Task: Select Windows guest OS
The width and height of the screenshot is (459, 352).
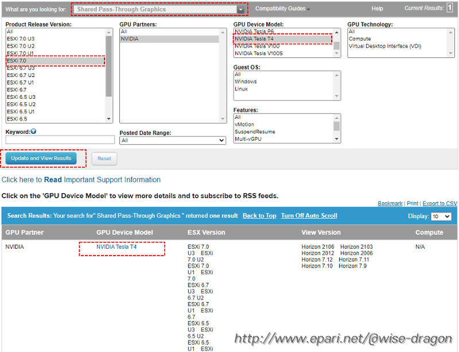Action: click(283, 82)
